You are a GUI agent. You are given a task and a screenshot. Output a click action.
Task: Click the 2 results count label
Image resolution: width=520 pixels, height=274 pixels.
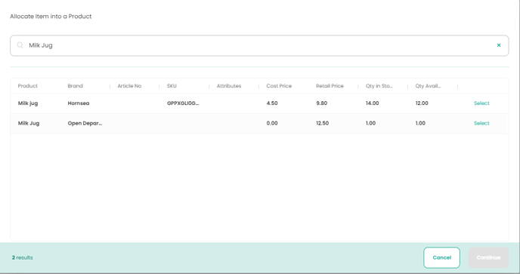pyautogui.click(x=22, y=257)
